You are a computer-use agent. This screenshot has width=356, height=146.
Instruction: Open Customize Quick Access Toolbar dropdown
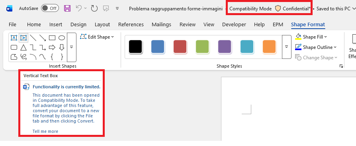(x=117, y=9)
